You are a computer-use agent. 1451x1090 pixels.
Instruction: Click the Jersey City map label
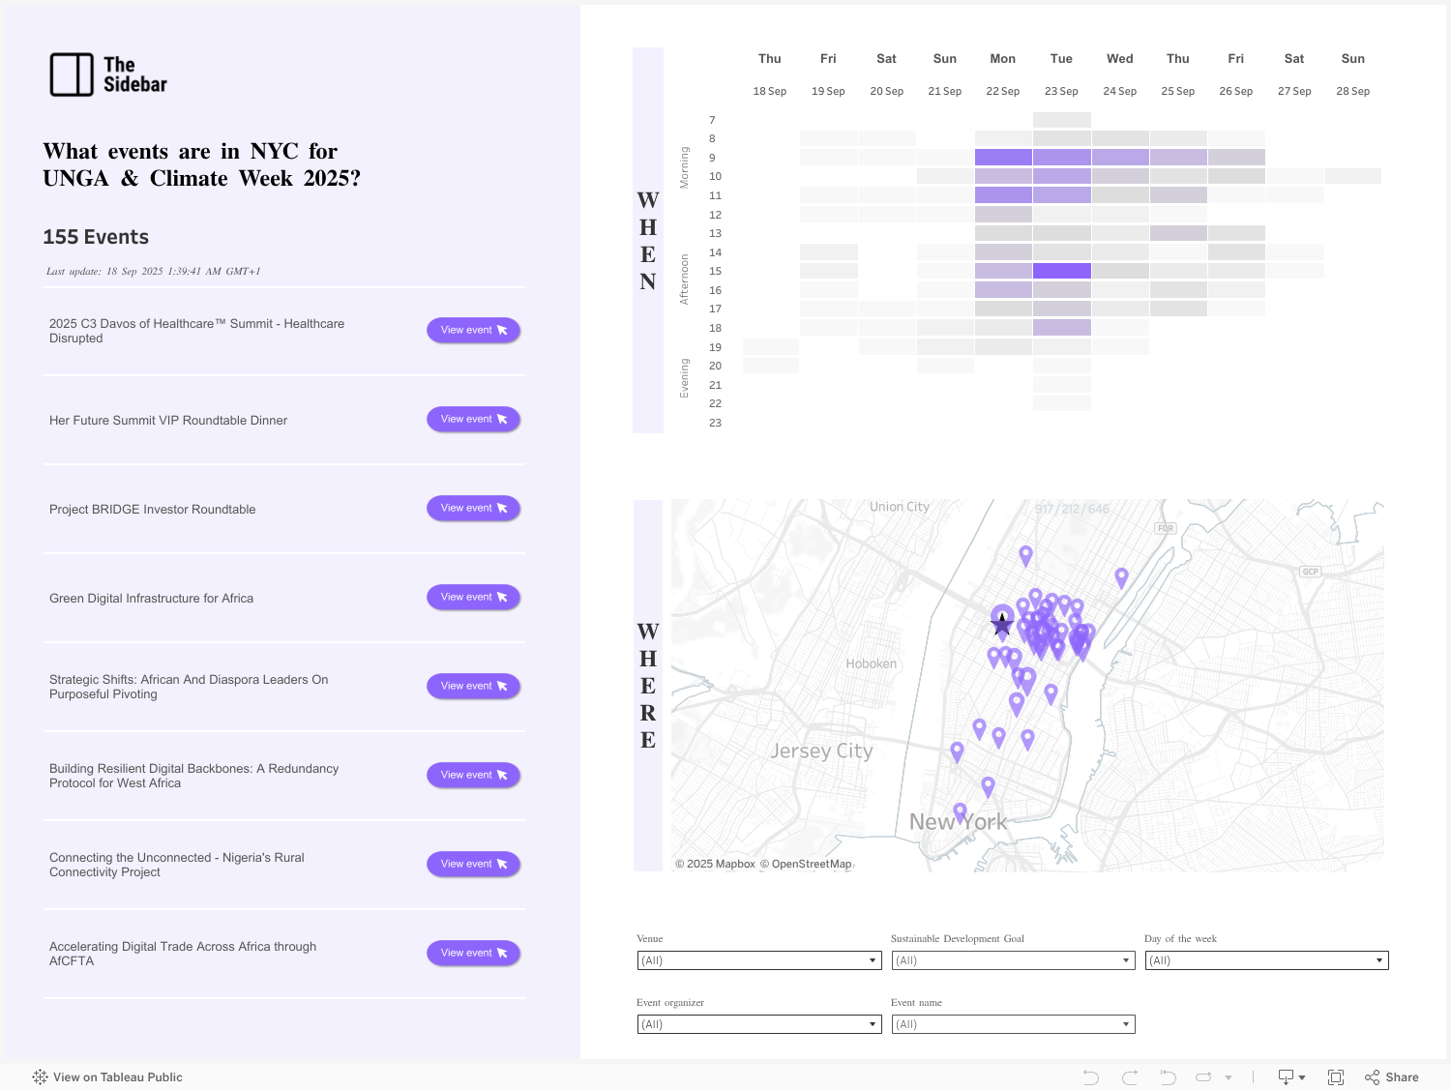(821, 751)
